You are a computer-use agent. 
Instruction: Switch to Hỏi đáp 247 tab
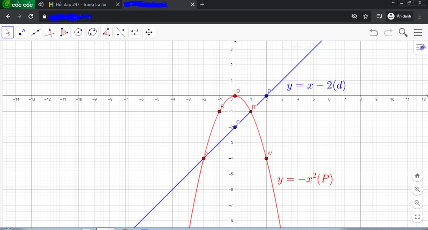(81, 4)
